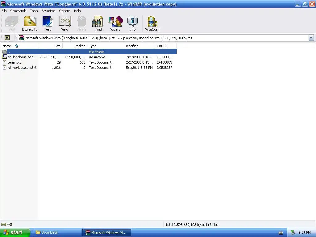Sort by the Name column header
316x237 pixels.
tap(19, 46)
